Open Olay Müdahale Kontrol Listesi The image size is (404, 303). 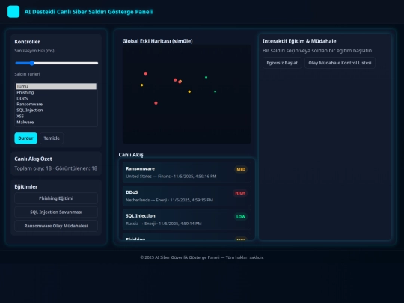point(340,63)
